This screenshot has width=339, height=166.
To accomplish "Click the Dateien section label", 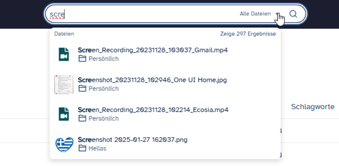I will click(x=64, y=34).
